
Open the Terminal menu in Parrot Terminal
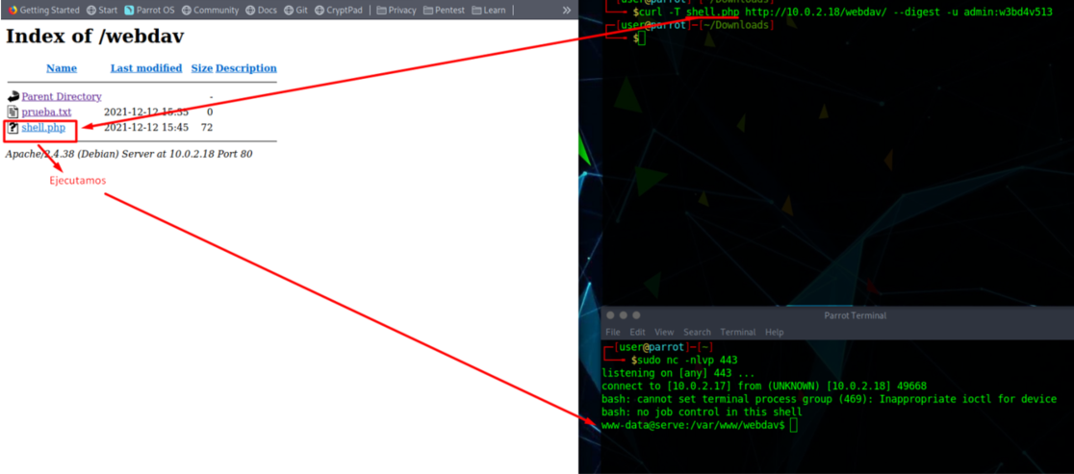[738, 332]
